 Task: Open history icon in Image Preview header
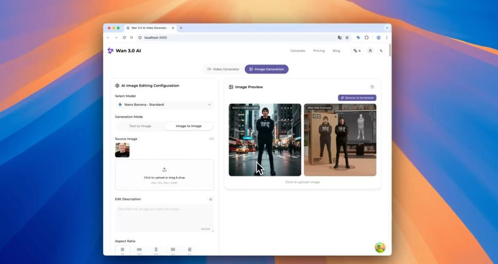pyautogui.click(x=372, y=87)
